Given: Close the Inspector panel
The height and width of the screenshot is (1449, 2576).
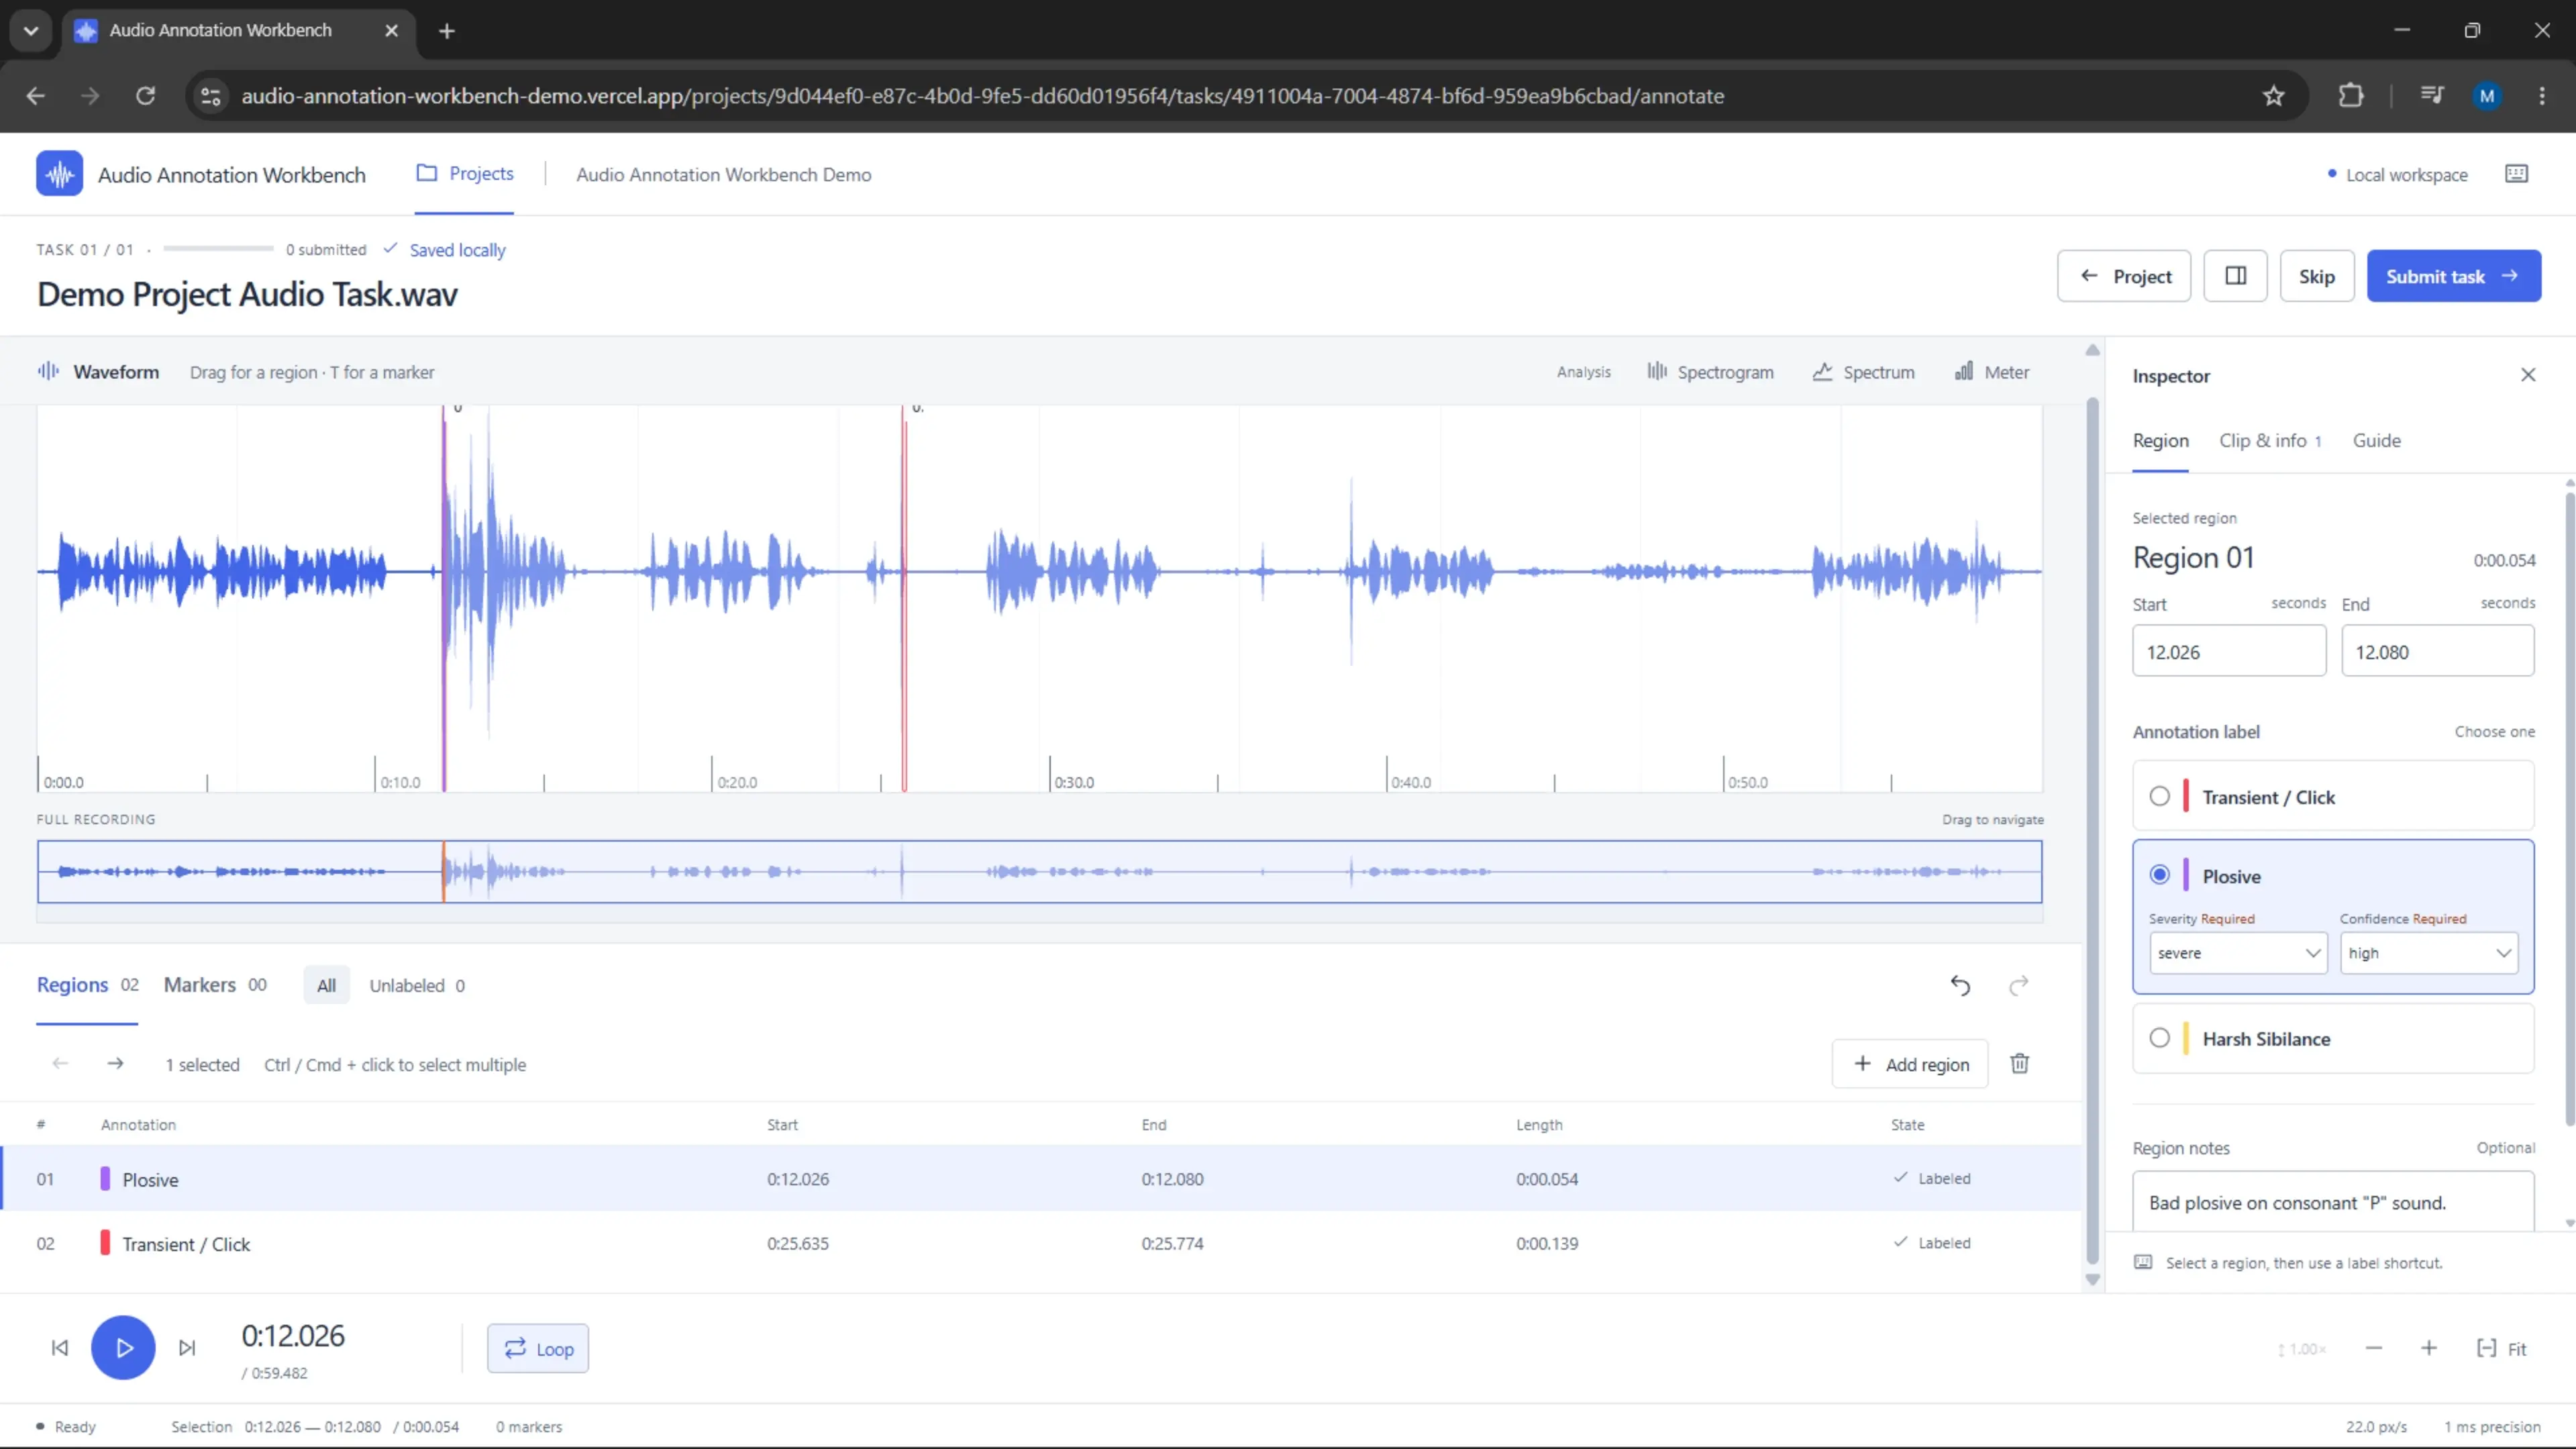Looking at the screenshot, I should tap(2528, 375).
